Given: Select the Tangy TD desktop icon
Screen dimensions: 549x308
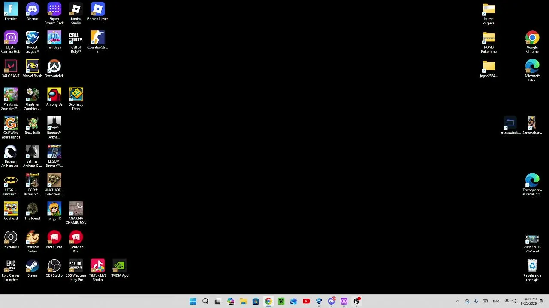Looking at the screenshot, I should click(54, 211).
